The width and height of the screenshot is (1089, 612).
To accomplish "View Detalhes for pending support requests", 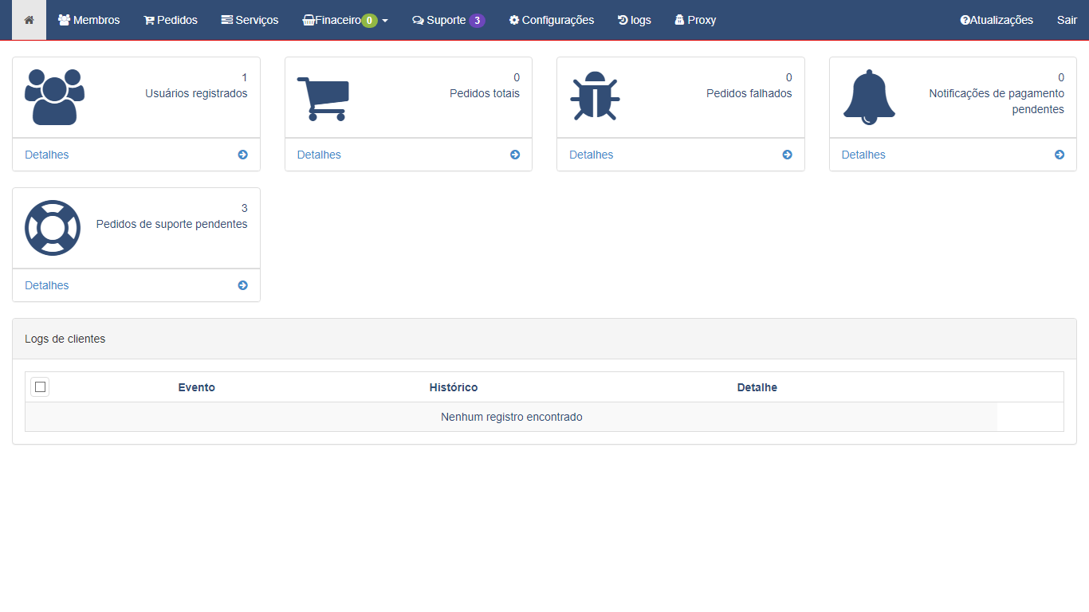I will pyautogui.click(x=47, y=285).
